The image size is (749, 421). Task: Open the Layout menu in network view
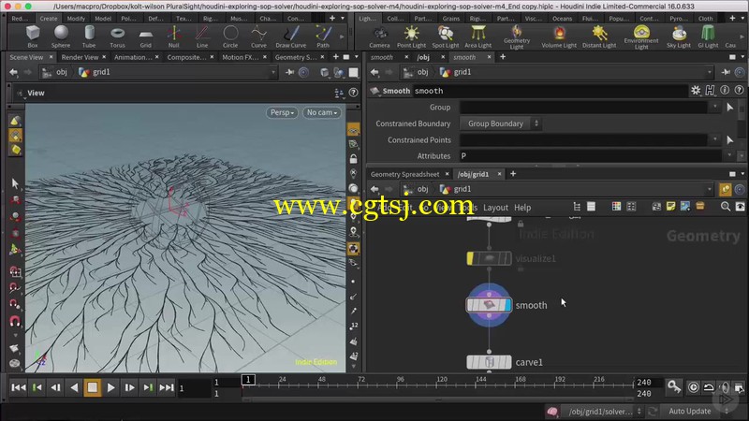tap(495, 208)
